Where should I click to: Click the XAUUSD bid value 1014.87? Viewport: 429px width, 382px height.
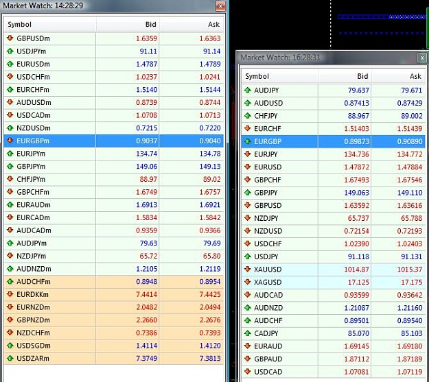coord(356,270)
